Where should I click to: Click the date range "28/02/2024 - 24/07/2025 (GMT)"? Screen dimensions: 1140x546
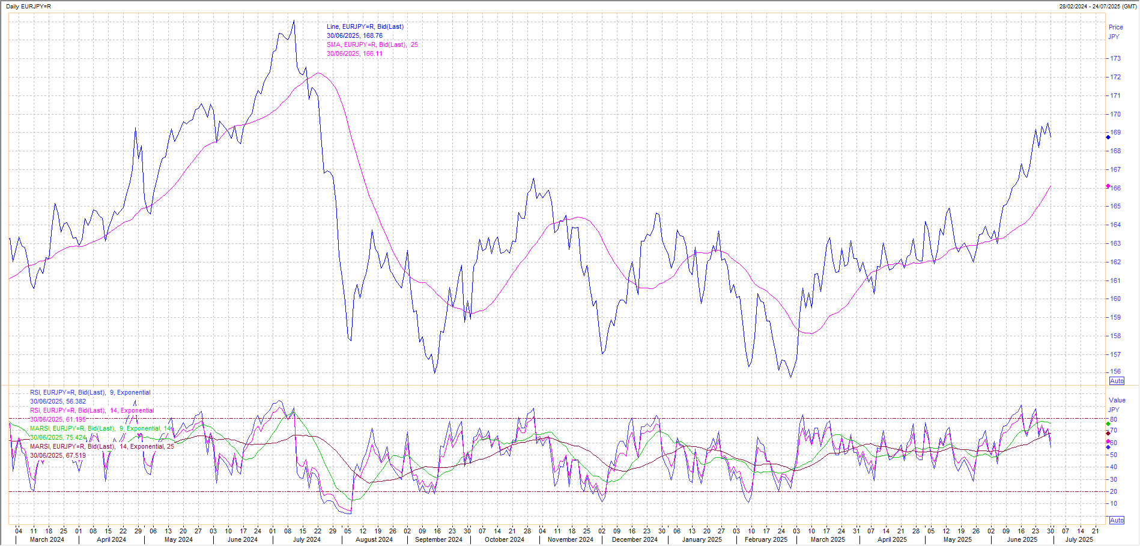(x=1098, y=6)
